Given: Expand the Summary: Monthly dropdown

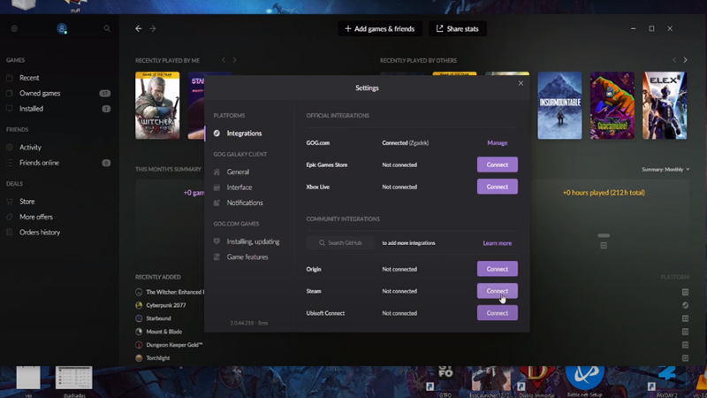Looking at the screenshot, I should (x=665, y=169).
